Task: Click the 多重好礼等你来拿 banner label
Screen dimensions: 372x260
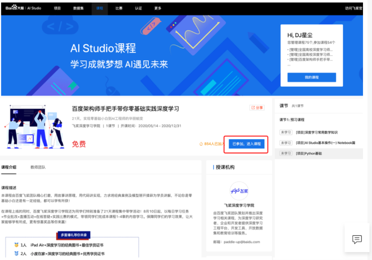Action: tap(74, 235)
